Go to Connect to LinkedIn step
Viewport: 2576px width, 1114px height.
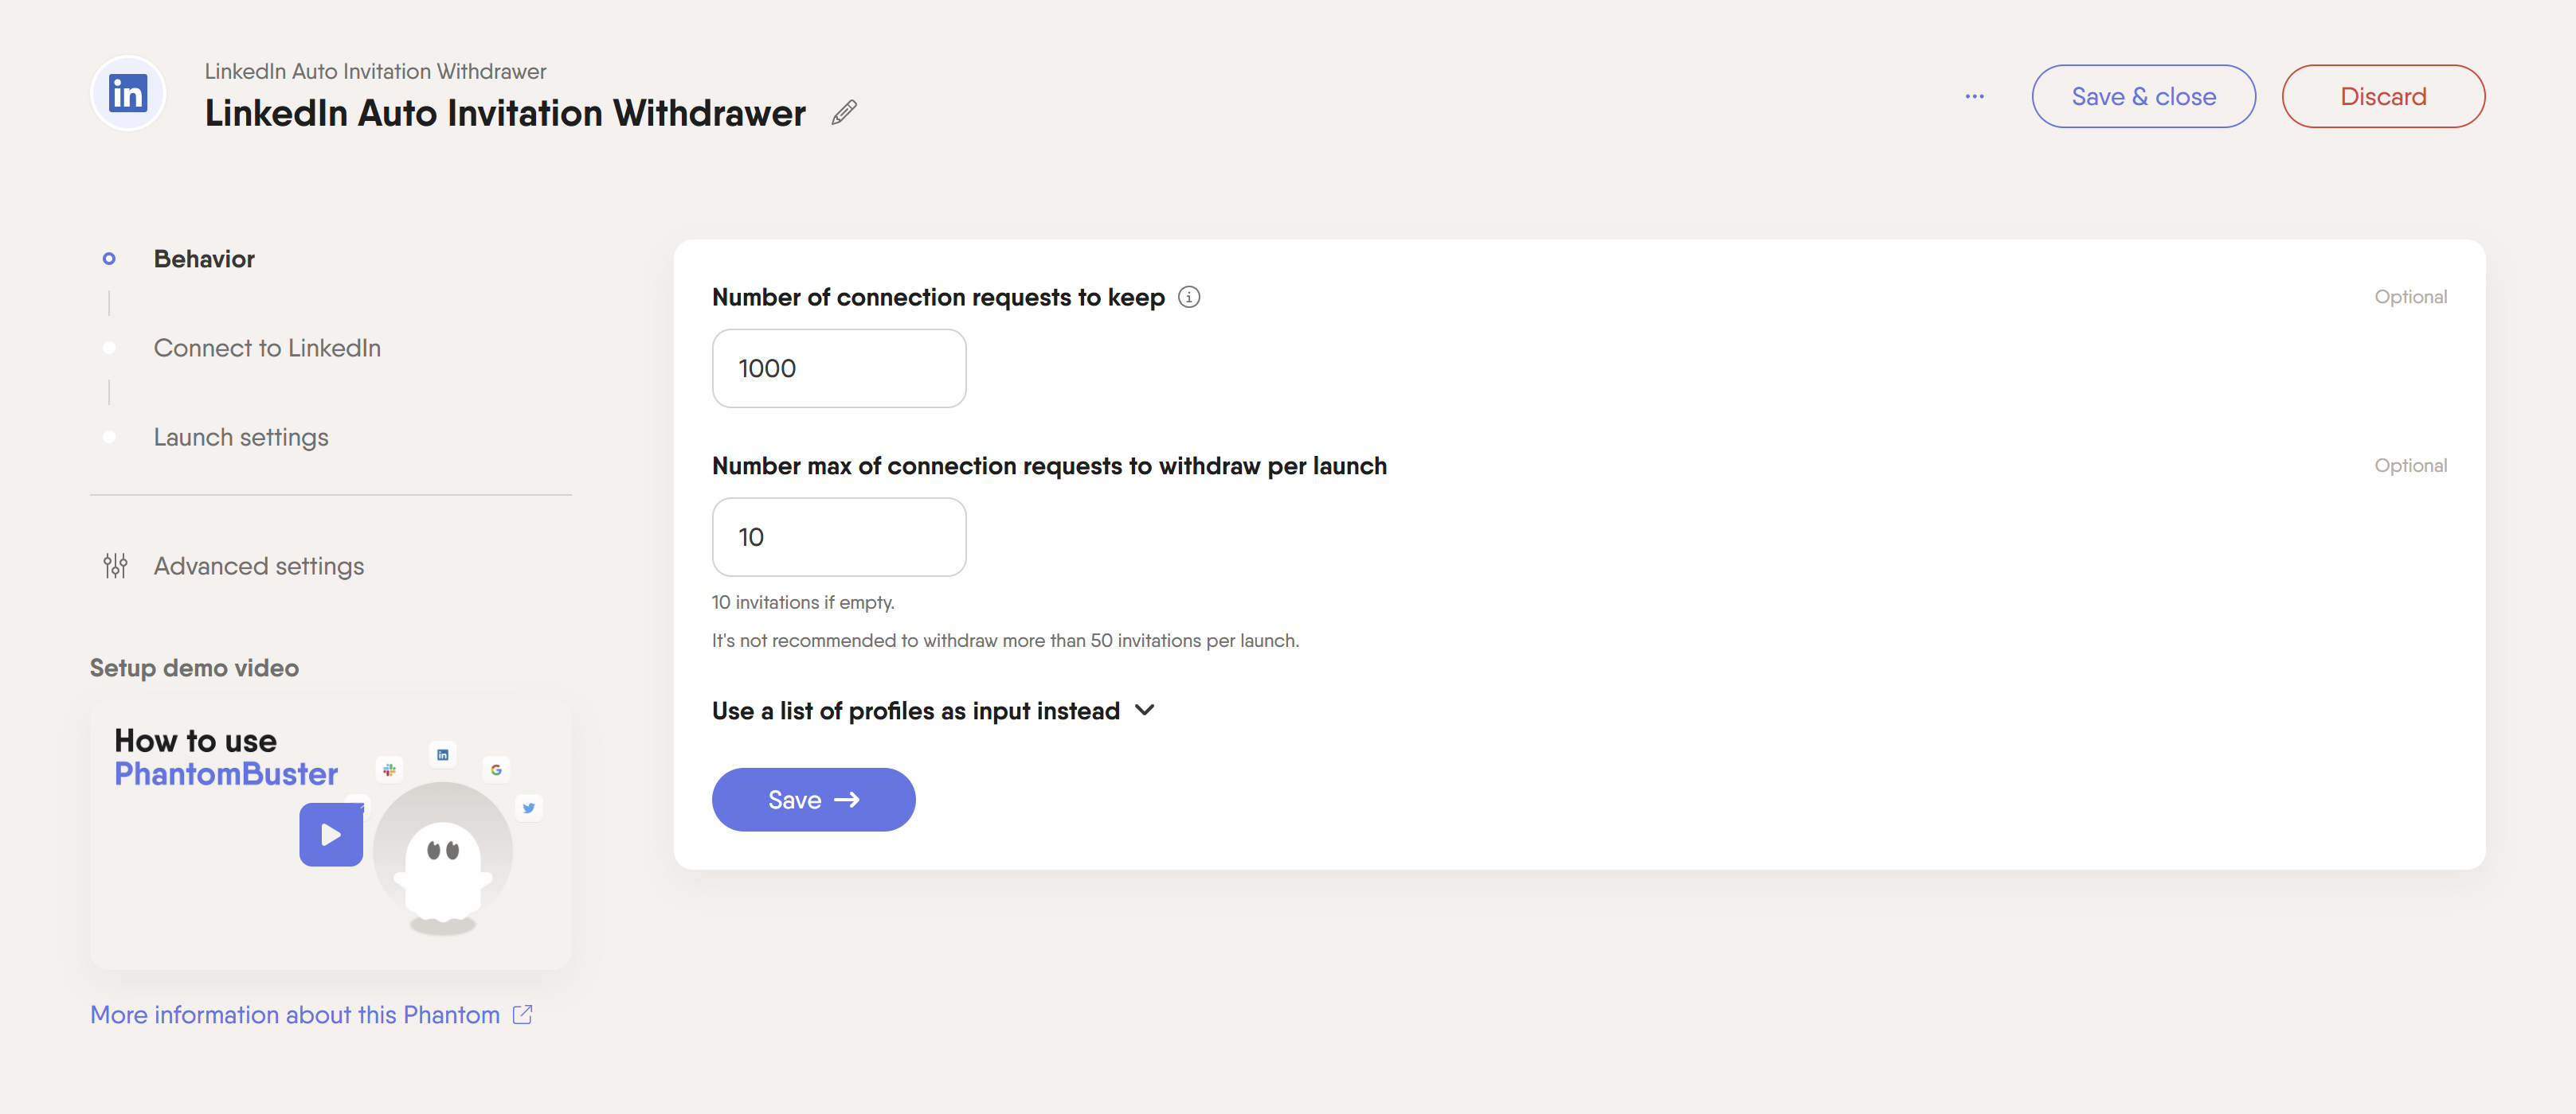coord(267,348)
